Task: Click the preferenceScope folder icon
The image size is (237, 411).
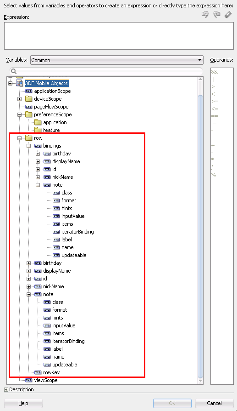Action: [29, 114]
